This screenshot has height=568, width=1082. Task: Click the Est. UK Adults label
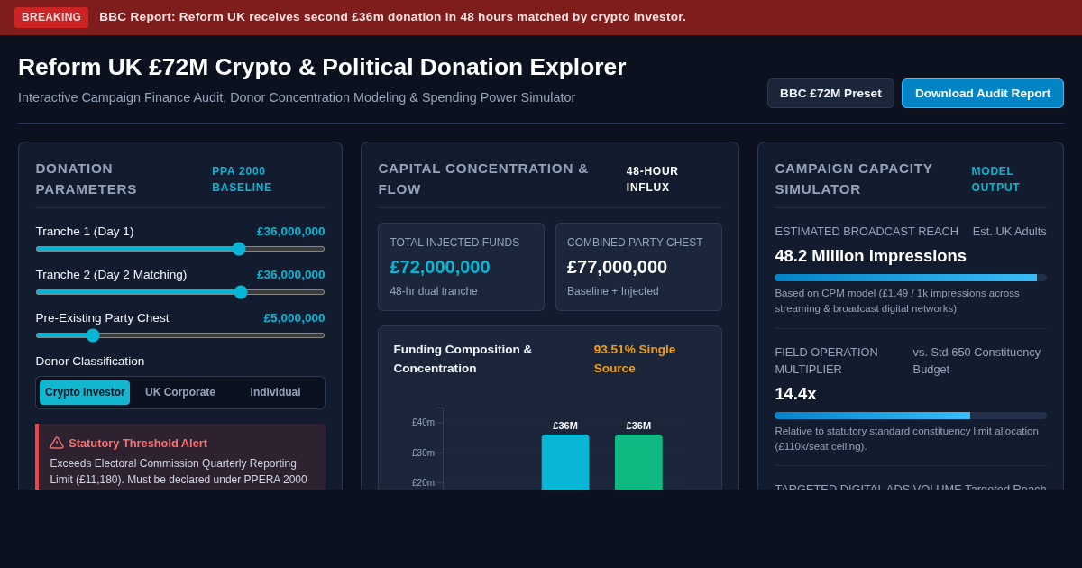1009,232
